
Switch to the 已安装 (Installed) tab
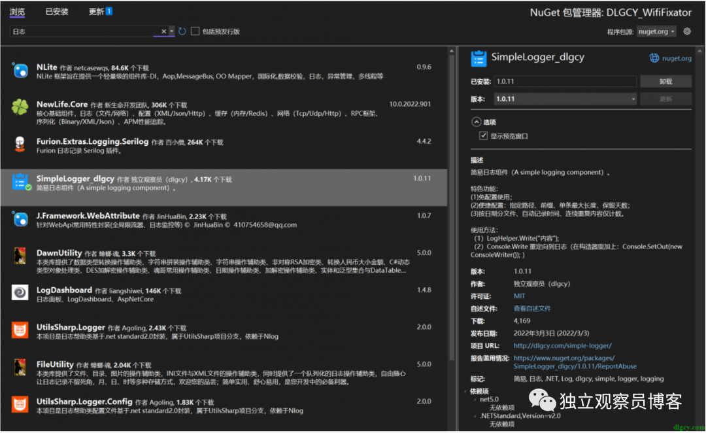(57, 12)
